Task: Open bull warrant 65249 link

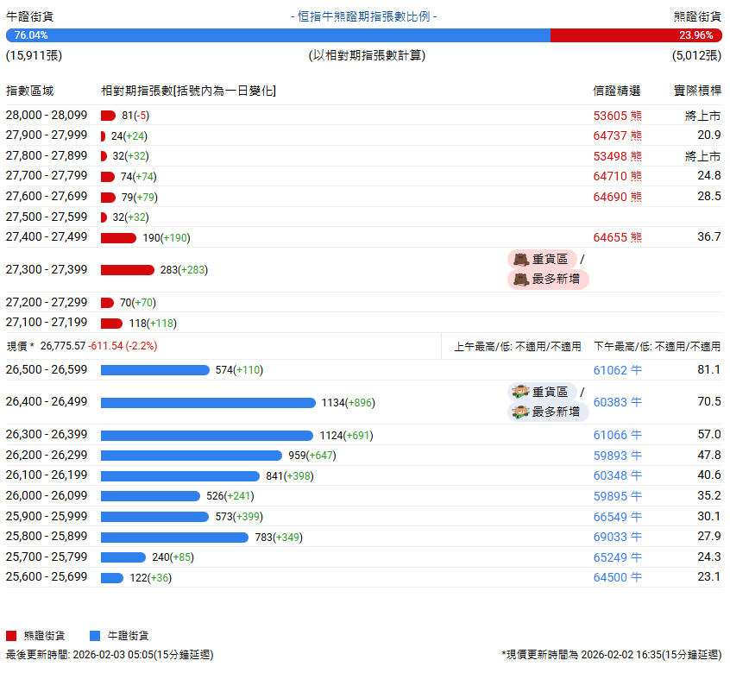Action: [x=617, y=557]
